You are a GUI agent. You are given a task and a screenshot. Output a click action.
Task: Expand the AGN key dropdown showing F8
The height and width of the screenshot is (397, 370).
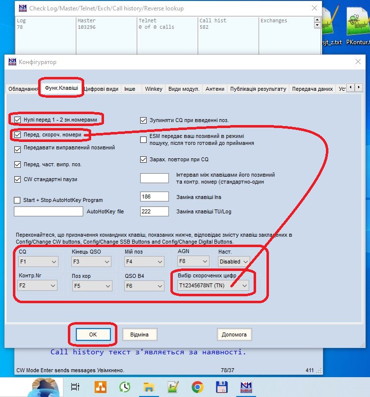pyautogui.click(x=193, y=262)
